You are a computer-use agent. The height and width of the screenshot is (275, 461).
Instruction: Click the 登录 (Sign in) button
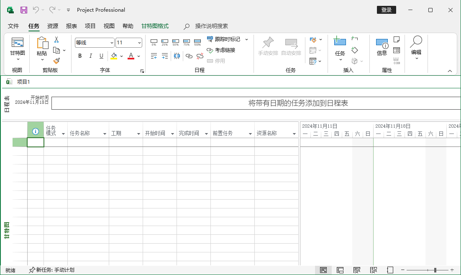(x=386, y=10)
